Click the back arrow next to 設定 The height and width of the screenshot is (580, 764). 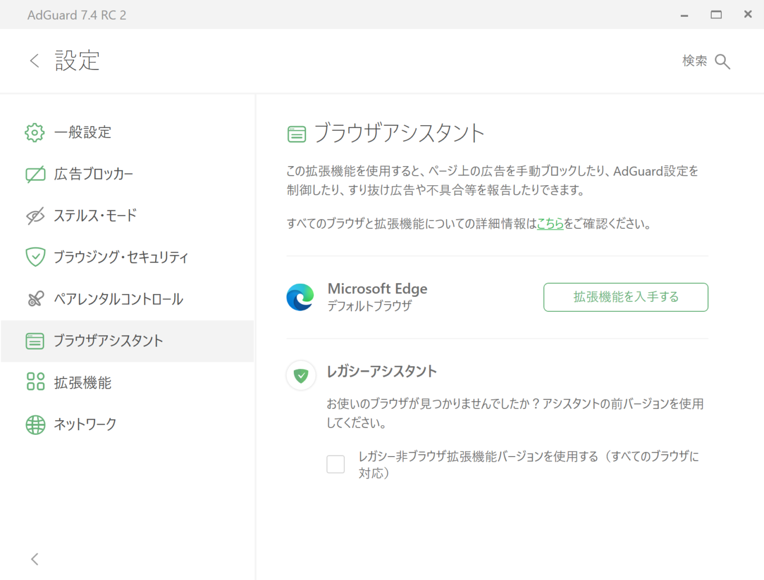click(x=35, y=61)
